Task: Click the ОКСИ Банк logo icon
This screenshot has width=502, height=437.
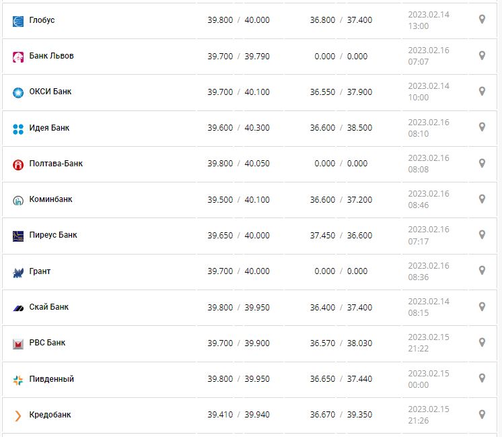Action: click(18, 92)
